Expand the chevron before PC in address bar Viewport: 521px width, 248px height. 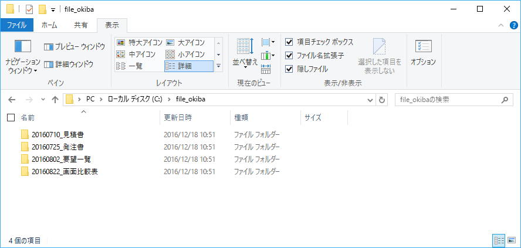(x=79, y=100)
